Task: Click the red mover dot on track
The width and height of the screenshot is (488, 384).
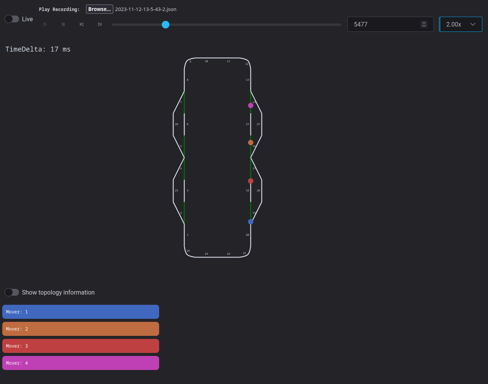Action: tap(250, 181)
